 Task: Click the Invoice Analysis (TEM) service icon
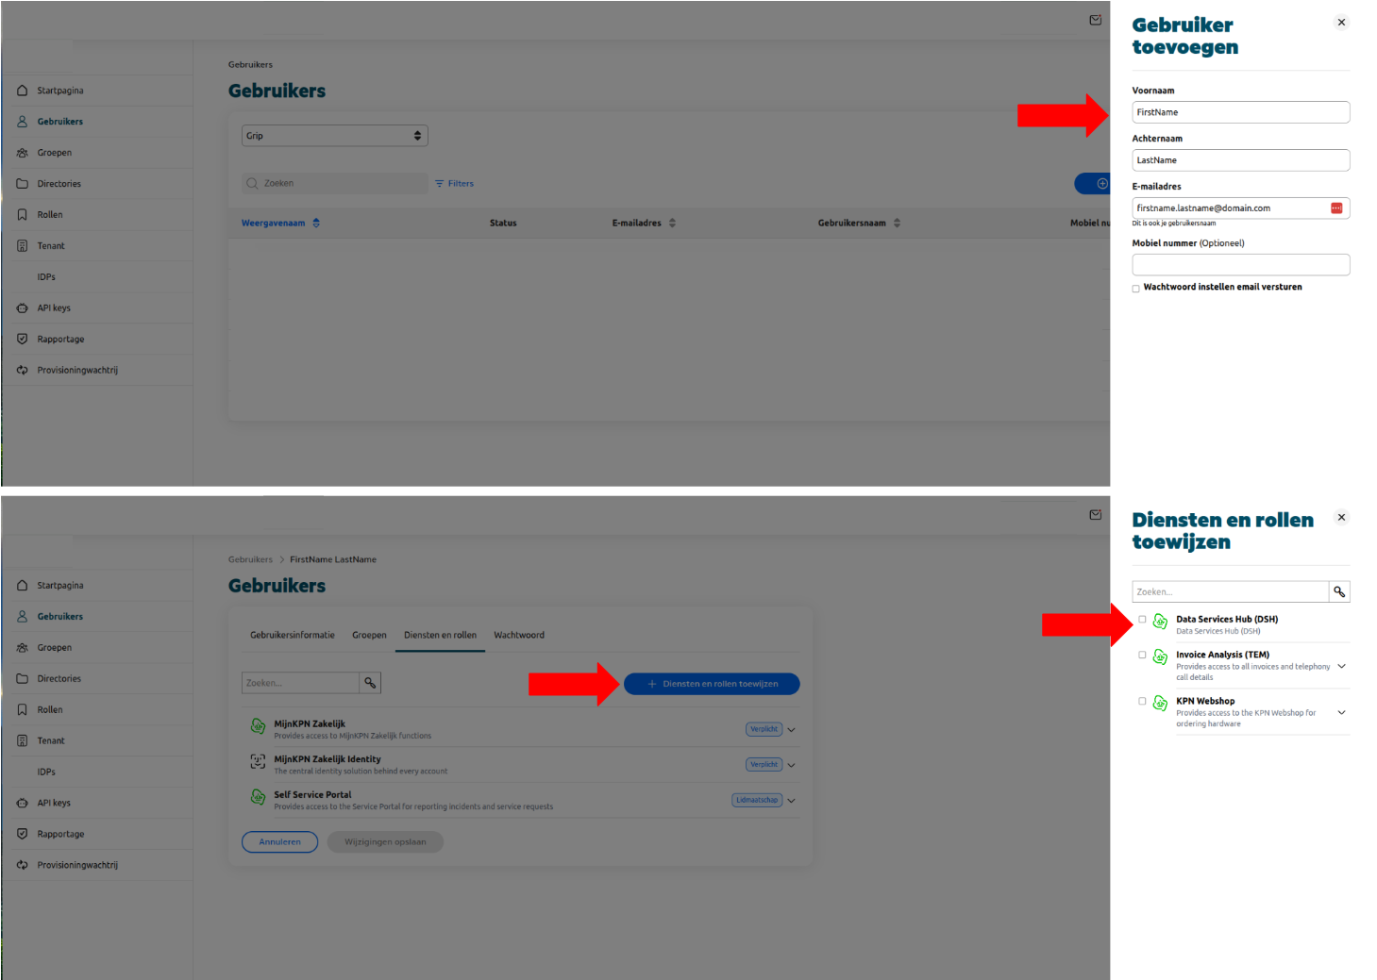click(1161, 656)
